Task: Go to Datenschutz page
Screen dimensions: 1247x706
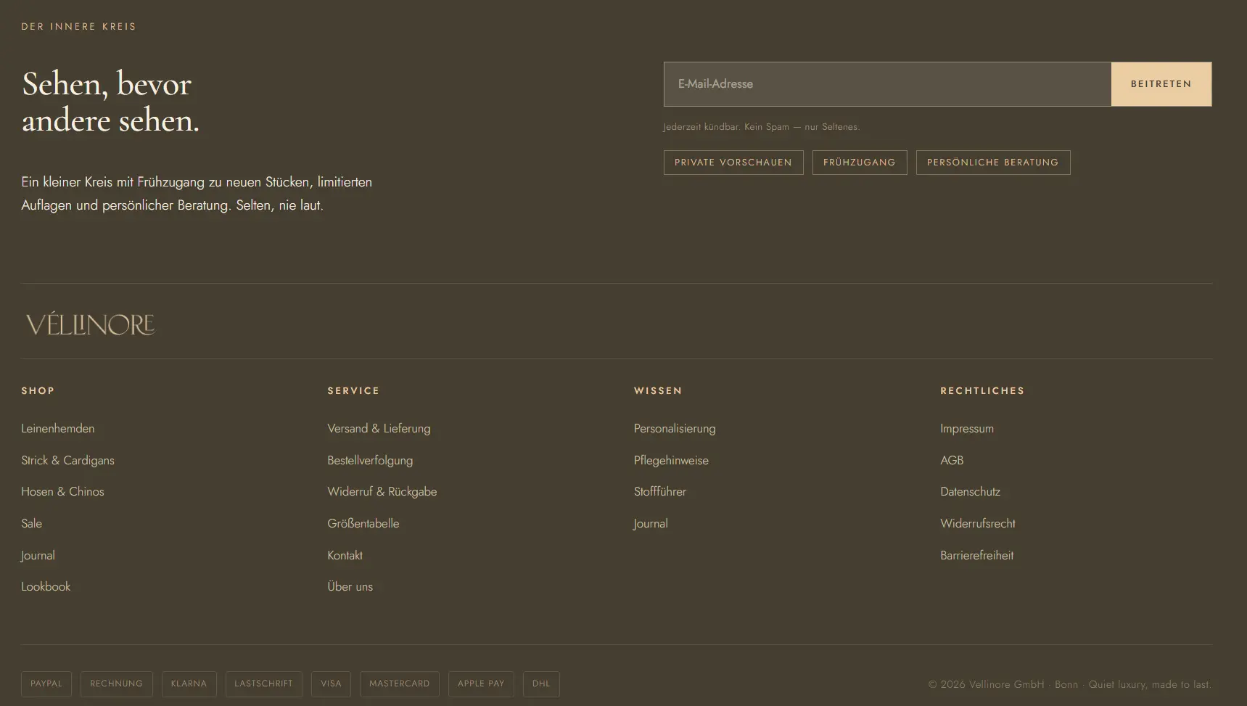Action: 970,492
